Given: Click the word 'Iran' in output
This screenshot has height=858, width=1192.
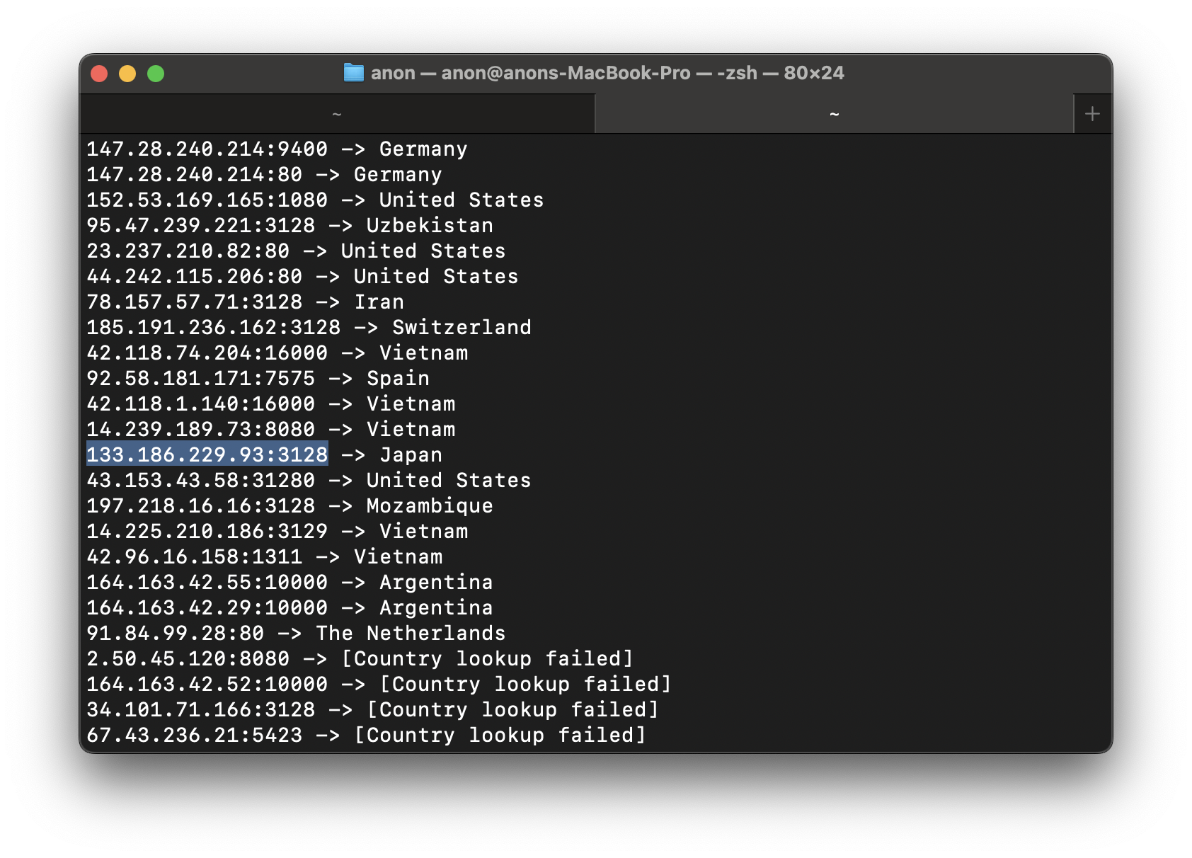Looking at the screenshot, I should tap(379, 302).
